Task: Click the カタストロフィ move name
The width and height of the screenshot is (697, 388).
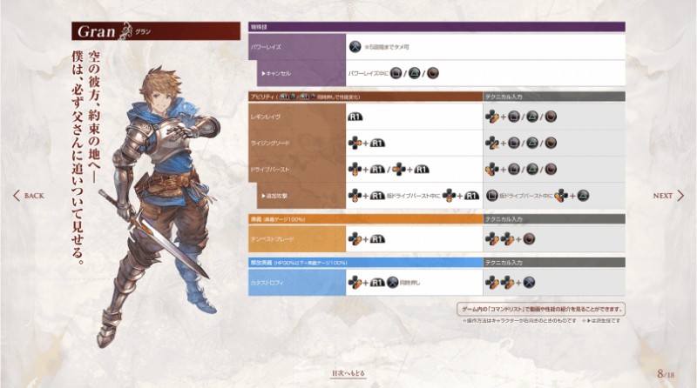Action: [x=267, y=283]
